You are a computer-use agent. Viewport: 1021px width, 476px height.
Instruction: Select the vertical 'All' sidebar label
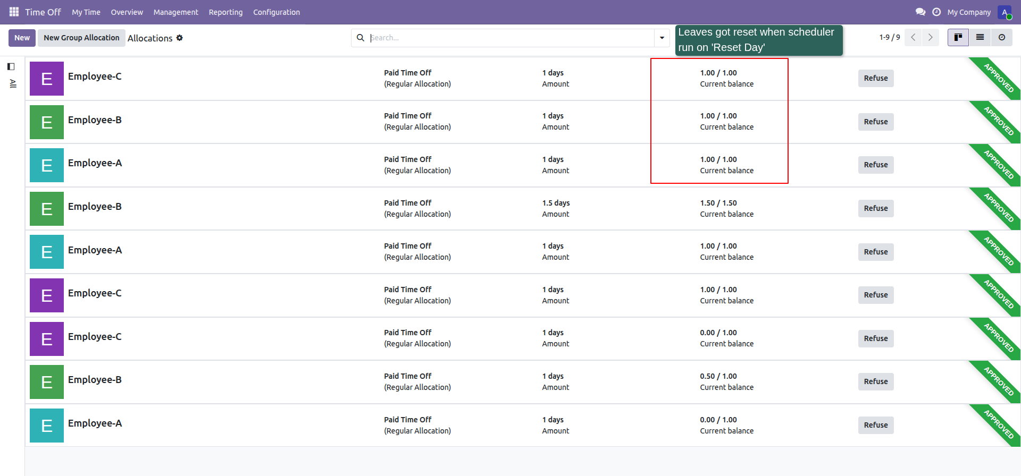[x=13, y=83]
